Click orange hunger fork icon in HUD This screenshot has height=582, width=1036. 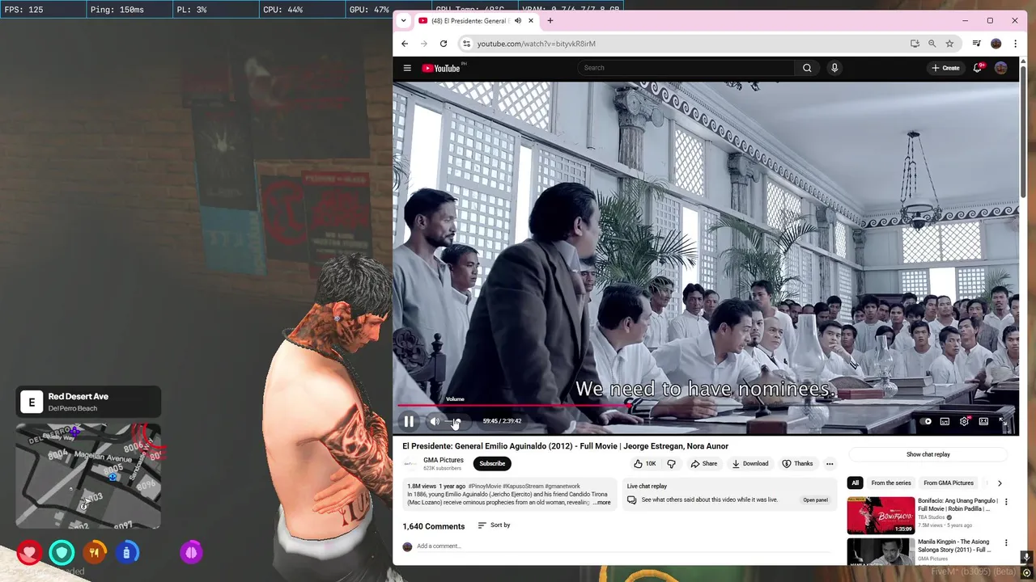pyautogui.click(x=95, y=553)
